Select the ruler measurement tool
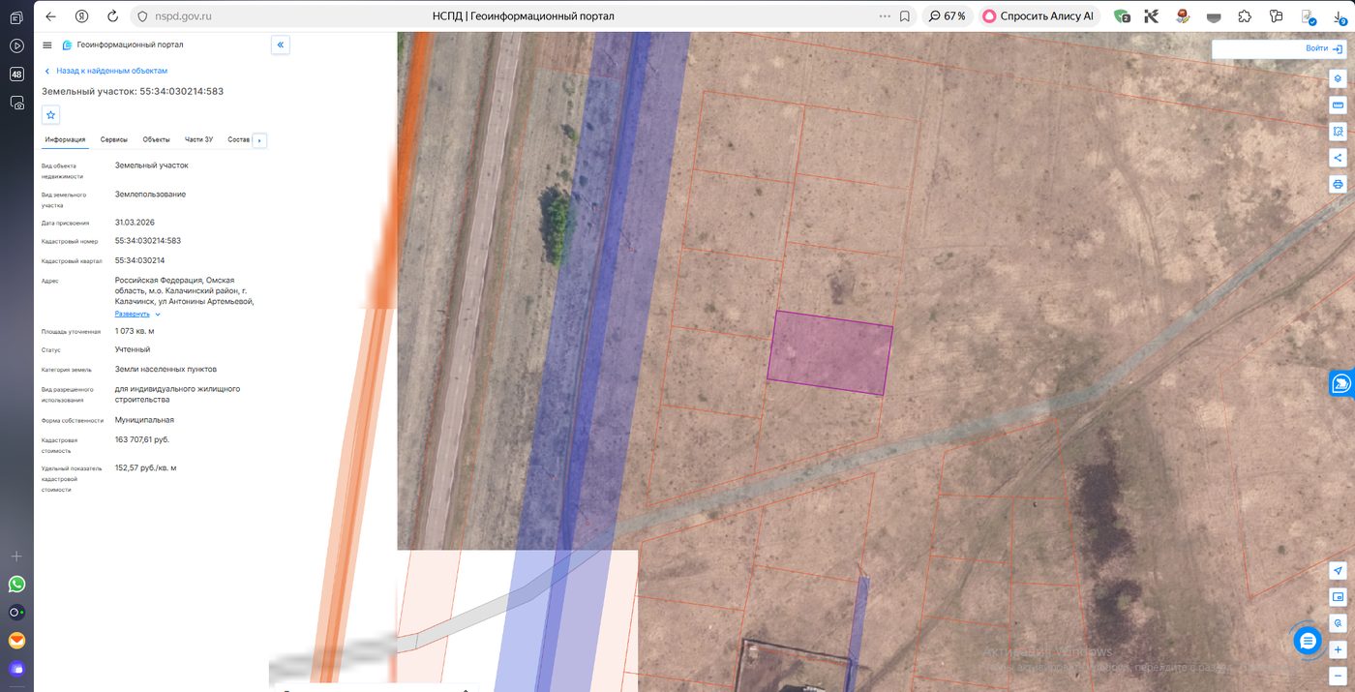1355x692 pixels. coord(1338,105)
